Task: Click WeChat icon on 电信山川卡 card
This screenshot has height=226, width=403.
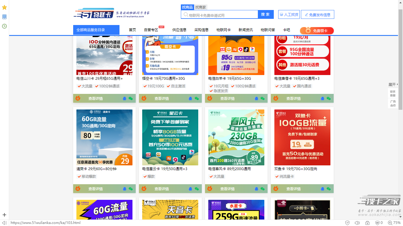Action: pyautogui.click(x=131, y=99)
